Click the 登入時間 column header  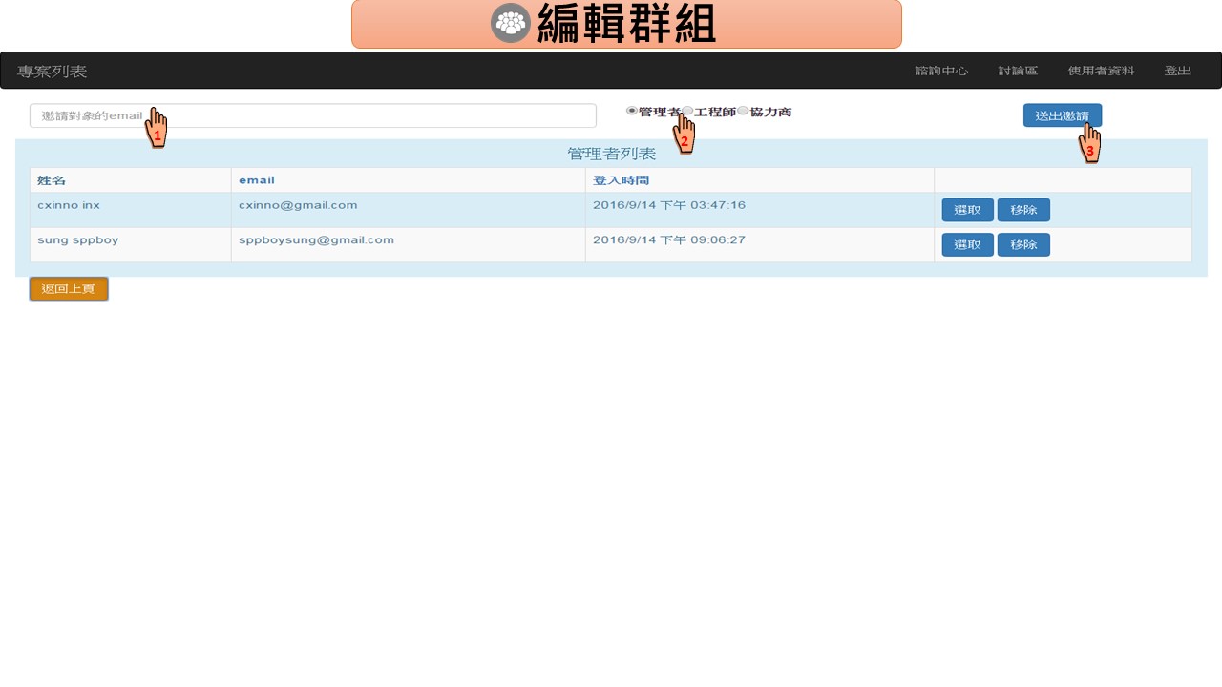coord(621,180)
